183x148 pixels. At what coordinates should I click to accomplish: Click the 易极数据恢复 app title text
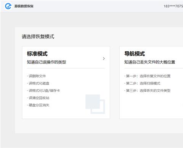pos(24,6)
